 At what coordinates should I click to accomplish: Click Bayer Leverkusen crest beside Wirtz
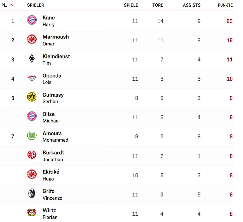[x=32, y=213]
